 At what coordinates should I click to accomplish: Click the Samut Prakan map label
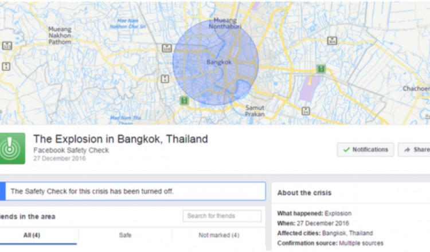(x=255, y=111)
